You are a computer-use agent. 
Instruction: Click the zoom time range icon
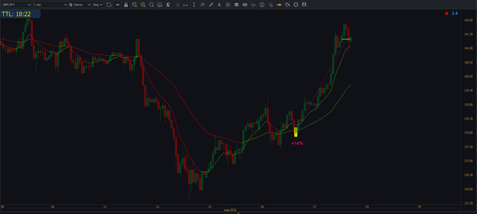[135, 5]
